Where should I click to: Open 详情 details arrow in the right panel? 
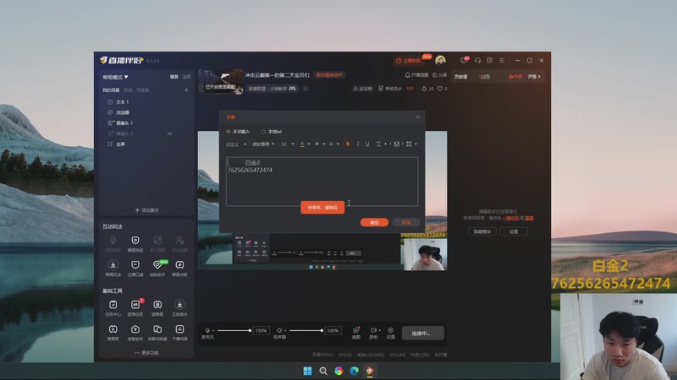coord(534,77)
